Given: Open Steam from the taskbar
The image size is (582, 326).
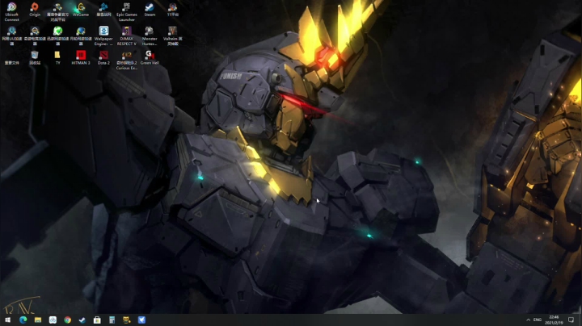Looking at the screenshot, I should tap(82, 320).
